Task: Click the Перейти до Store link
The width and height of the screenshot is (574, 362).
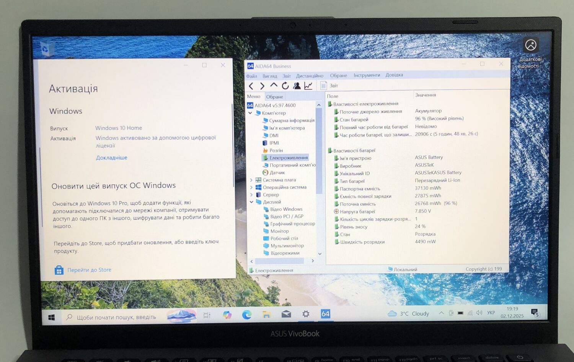Action: tap(89, 270)
